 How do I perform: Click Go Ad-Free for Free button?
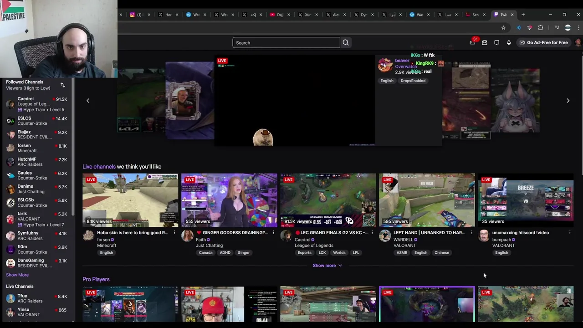544,43
